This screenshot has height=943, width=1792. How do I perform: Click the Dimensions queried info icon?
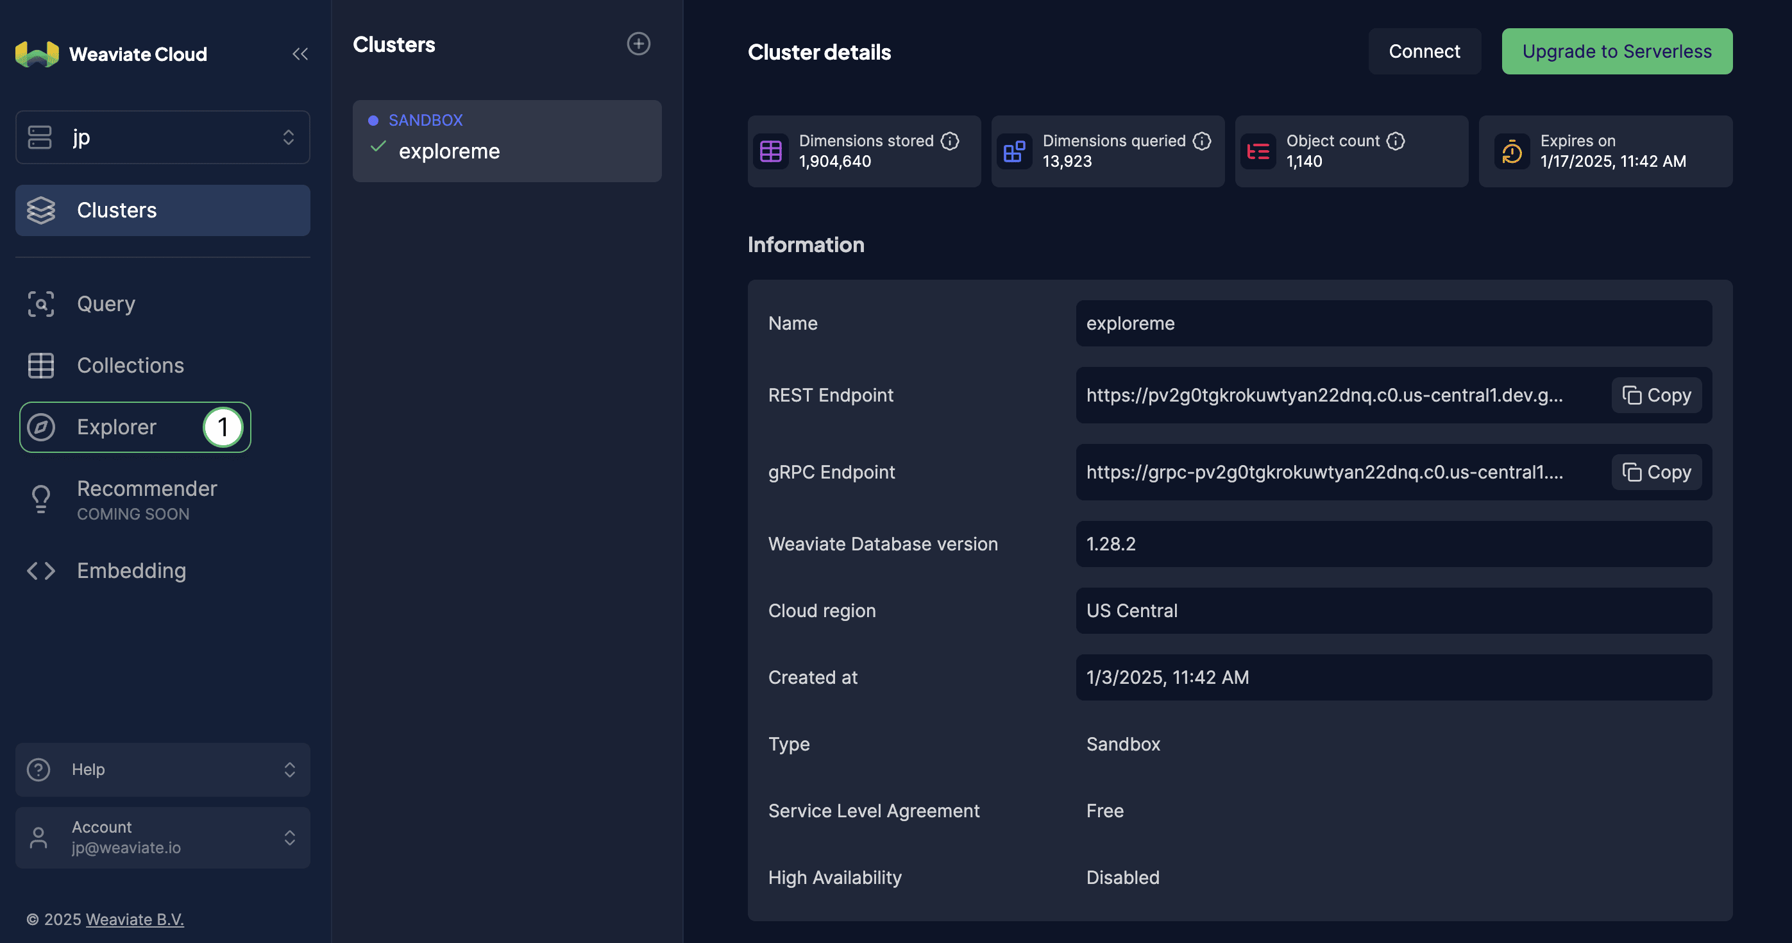click(1201, 140)
